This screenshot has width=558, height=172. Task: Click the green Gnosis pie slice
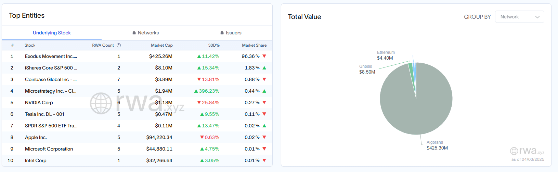click(411, 70)
